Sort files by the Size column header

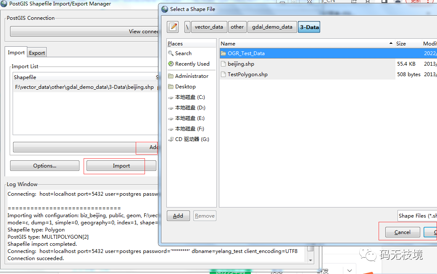pyautogui.click(x=408, y=43)
